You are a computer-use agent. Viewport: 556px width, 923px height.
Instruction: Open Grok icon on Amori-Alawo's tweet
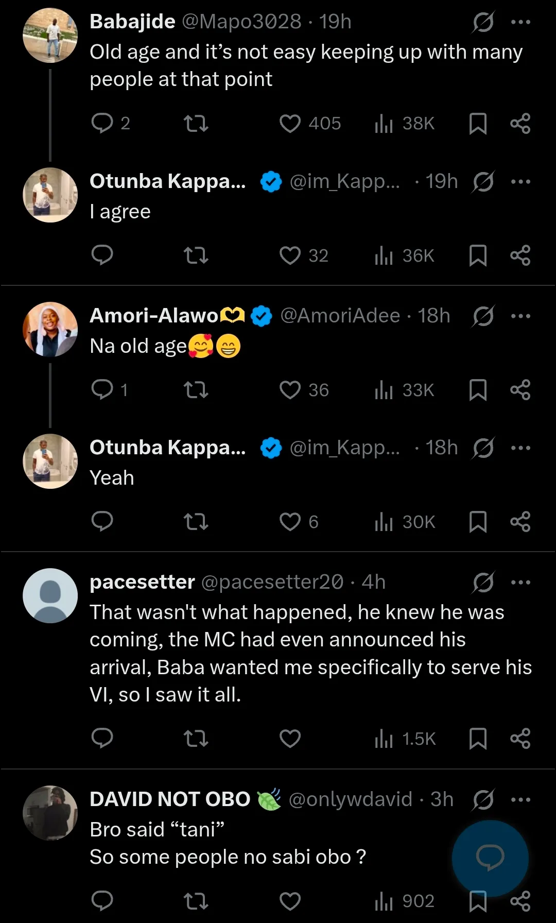483,316
